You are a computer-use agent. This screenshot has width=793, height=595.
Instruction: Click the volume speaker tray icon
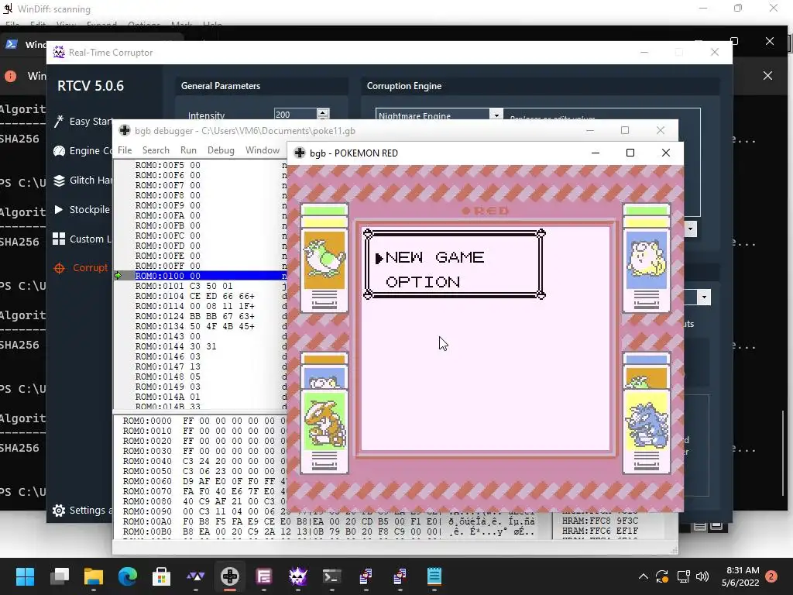[x=702, y=576]
